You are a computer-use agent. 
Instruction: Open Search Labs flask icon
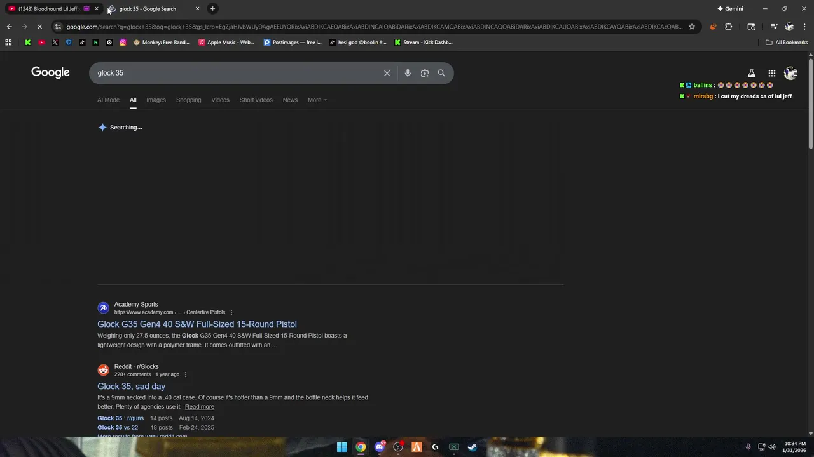point(752,73)
